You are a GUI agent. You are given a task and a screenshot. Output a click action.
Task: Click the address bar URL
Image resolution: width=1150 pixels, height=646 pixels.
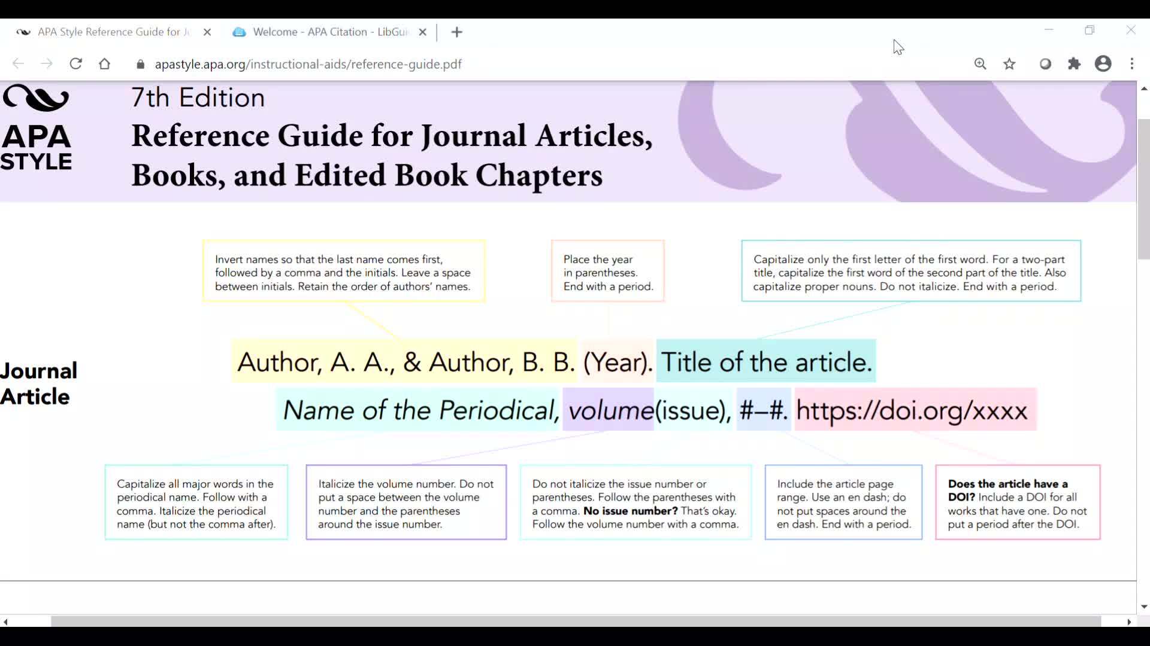coord(308,64)
